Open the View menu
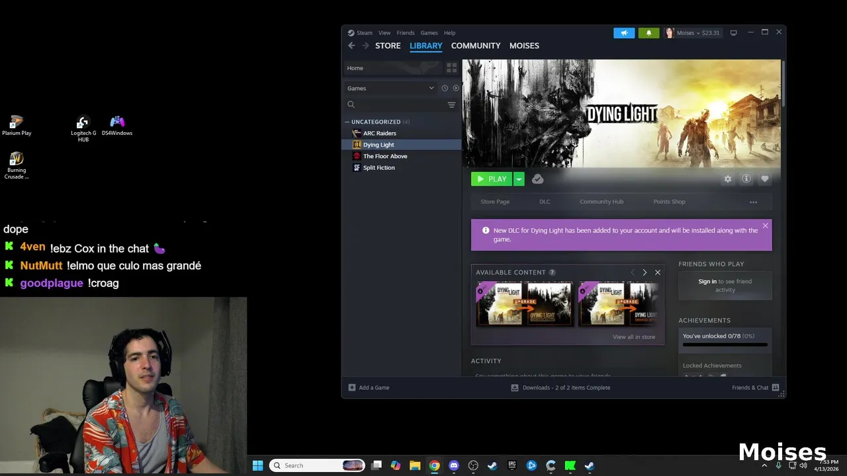Image resolution: width=847 pixels, height=476 pixels. pos(384,32)
